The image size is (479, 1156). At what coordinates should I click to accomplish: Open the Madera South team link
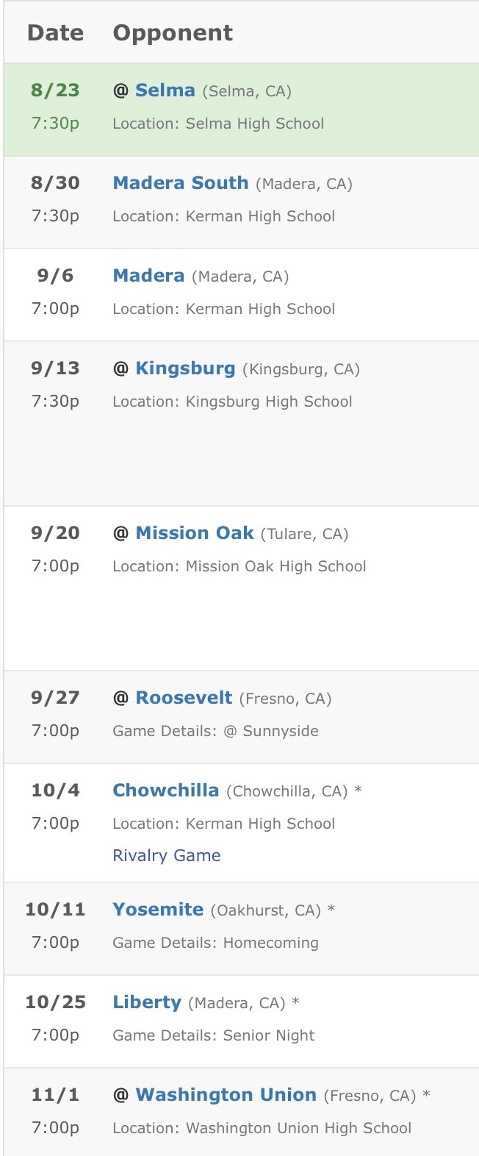point(180,183)
